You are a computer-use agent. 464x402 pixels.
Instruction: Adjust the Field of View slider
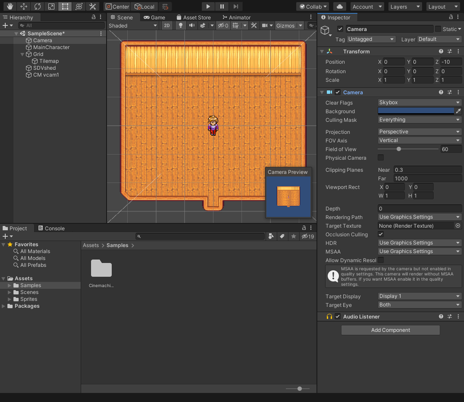click(399, 149)
